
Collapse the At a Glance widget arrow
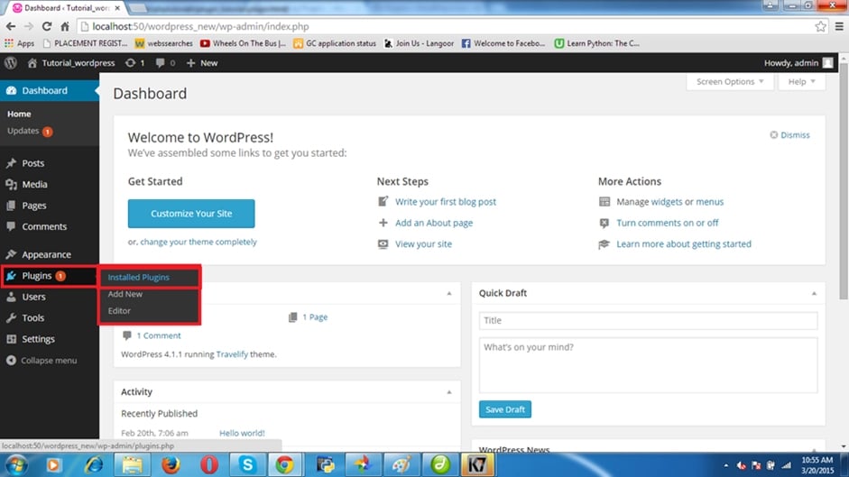[449, 293]
